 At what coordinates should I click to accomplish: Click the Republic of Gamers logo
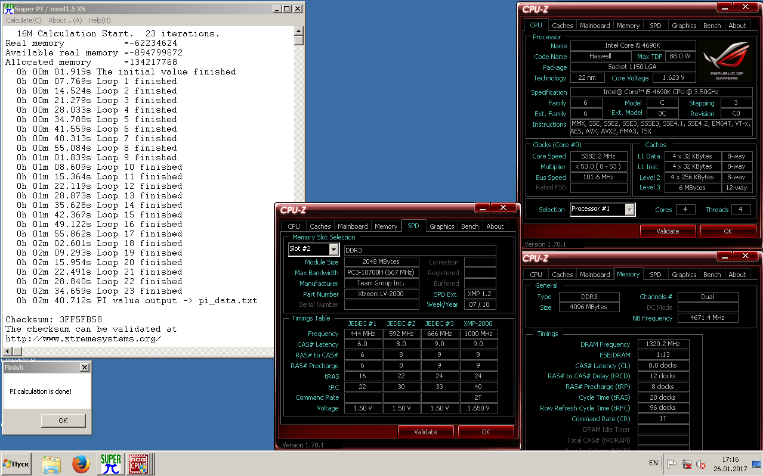click(726, 62)
